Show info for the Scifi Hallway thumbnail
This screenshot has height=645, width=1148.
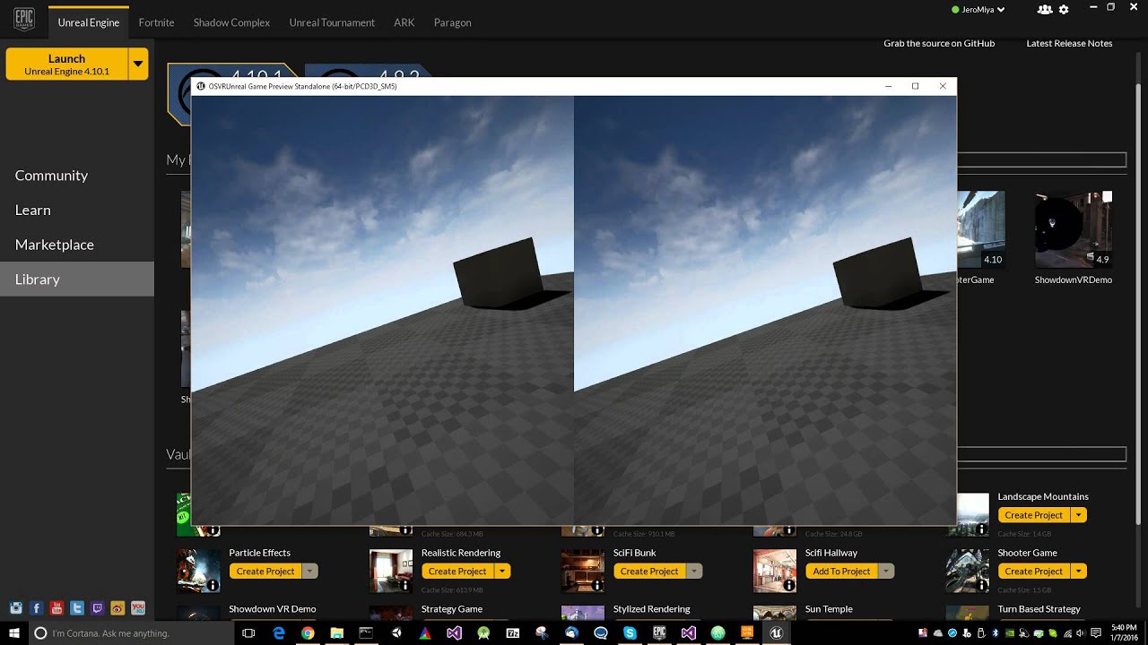coord(789,585)
